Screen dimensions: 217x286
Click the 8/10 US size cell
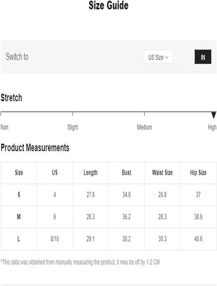point(55,239)
